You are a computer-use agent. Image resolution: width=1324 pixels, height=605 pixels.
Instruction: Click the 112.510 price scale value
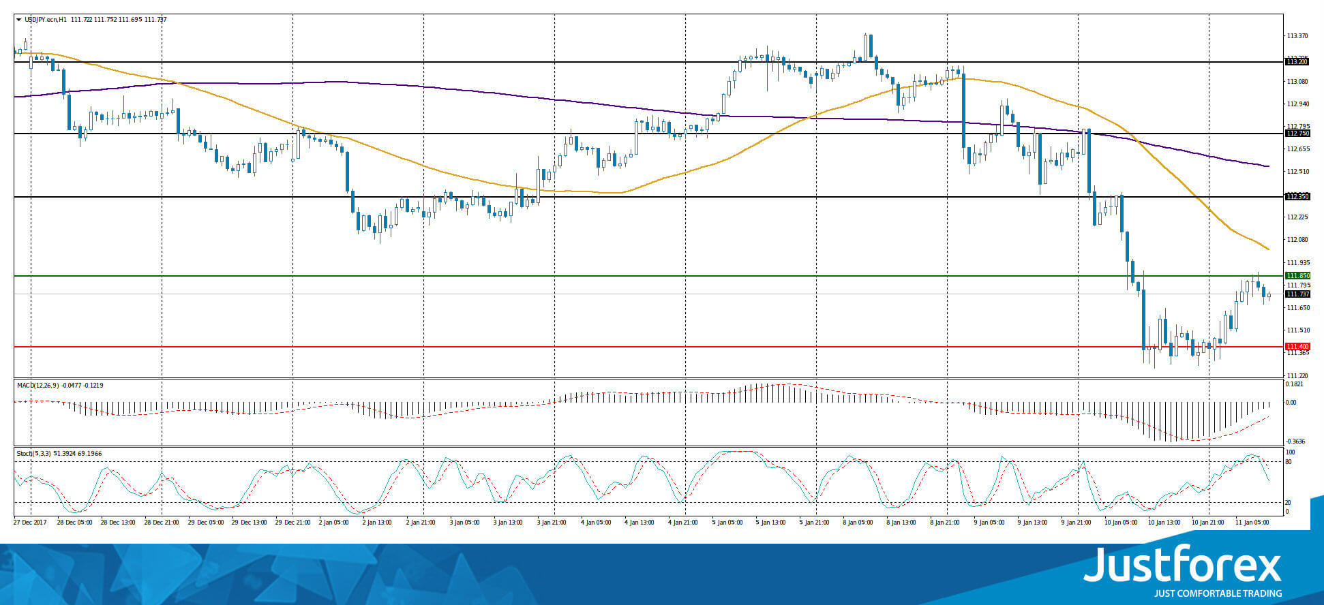pos(1297,172)
